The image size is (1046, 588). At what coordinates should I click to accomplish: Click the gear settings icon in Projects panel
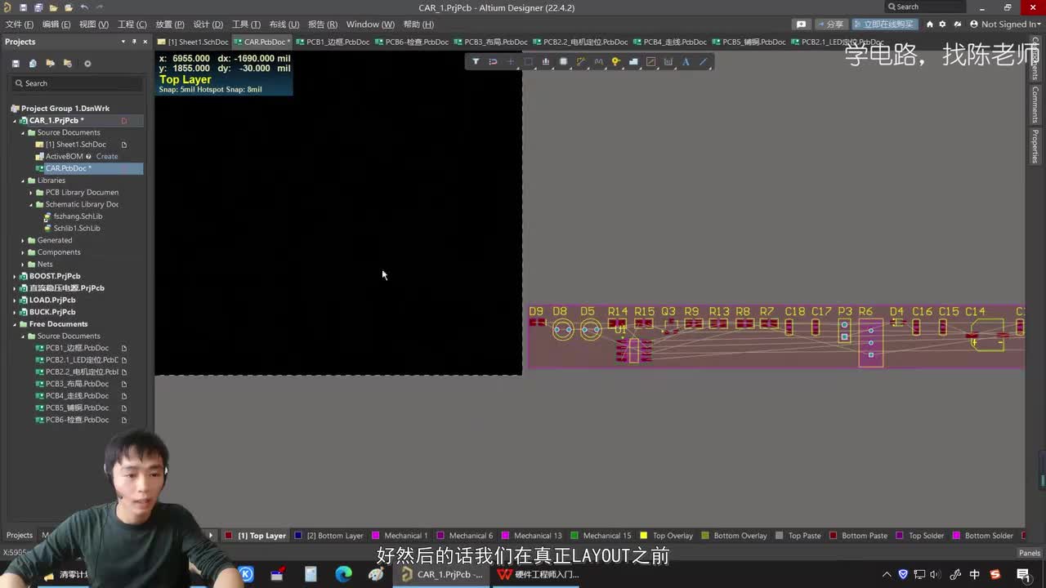click(87, 63)
